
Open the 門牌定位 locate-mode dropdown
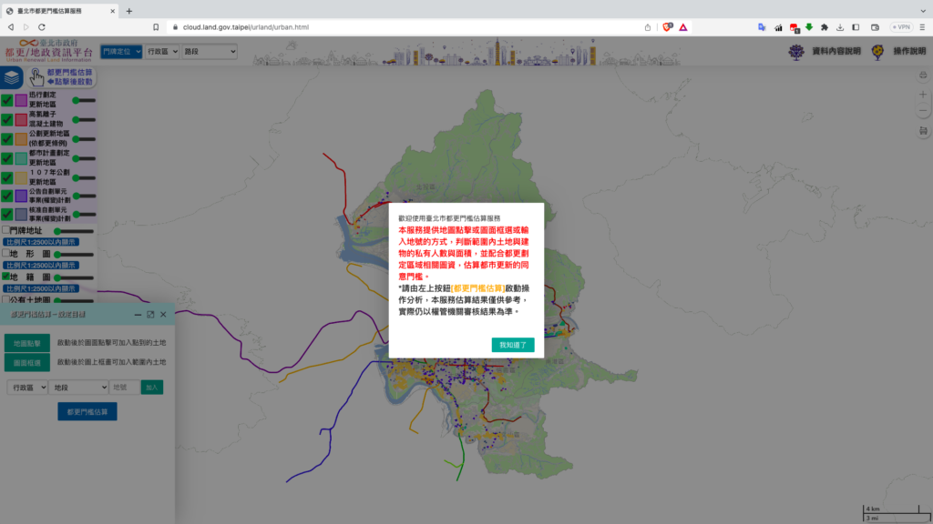(121, 52)
